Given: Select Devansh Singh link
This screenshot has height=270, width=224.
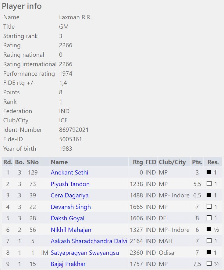Looking at the screenshot, I should tap(71, 207).
